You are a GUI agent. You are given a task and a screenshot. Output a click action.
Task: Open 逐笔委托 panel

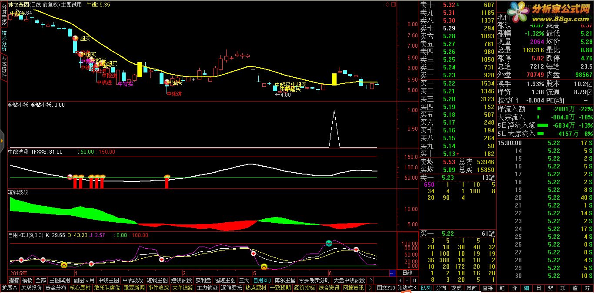pos(231,288)
